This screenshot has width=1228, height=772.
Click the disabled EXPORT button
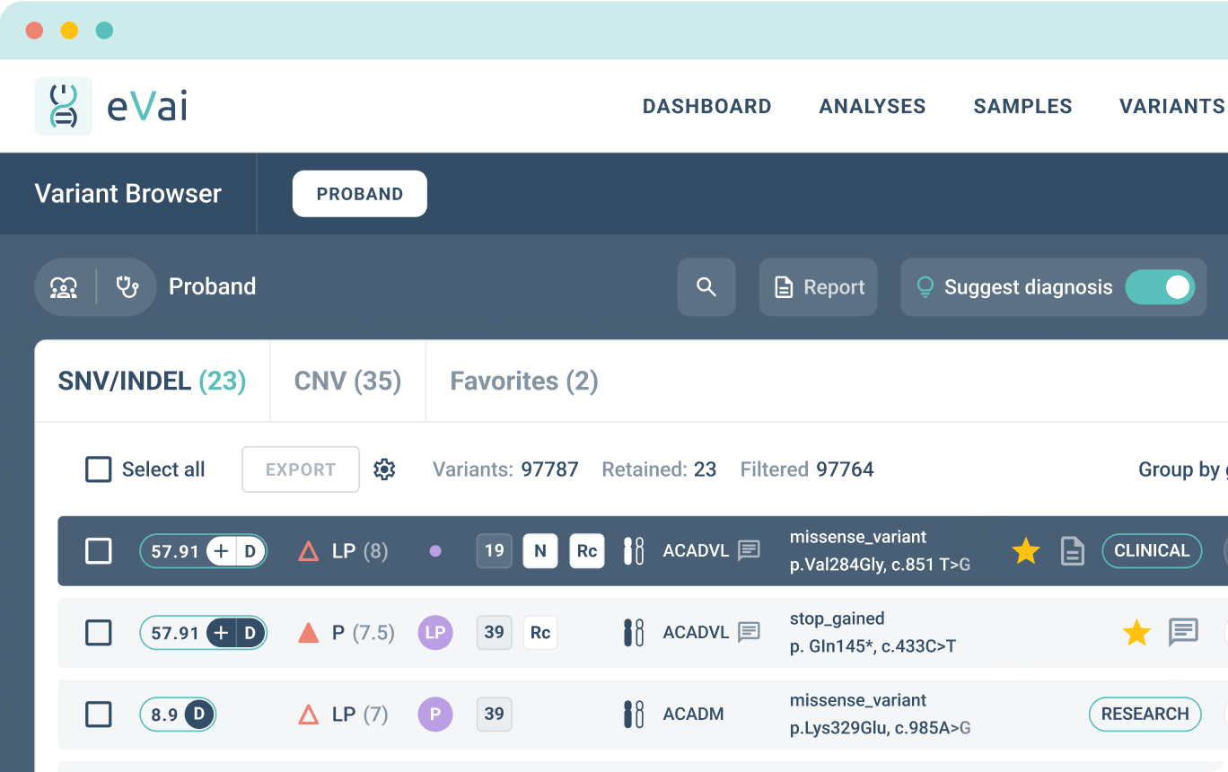point(301,469)
